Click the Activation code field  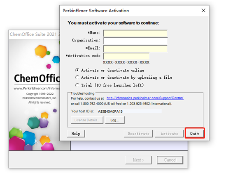point(126,56)
